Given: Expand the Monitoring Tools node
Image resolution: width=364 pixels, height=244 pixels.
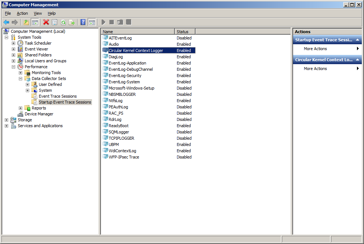Looking at the screenshot, I should point(20,73).
